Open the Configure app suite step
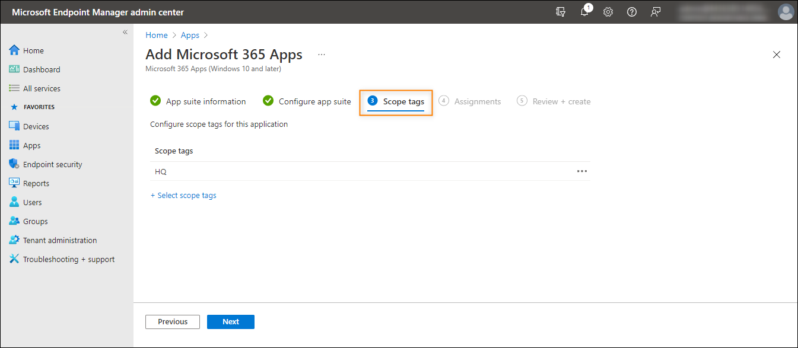The image size is (798, 348). pyautogui.click(x=307, y=101)
